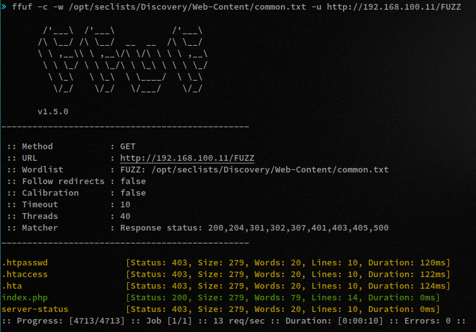Select the Timeout value 10
This screenshot has width=476, height=332.
click(x=125, y=205)
